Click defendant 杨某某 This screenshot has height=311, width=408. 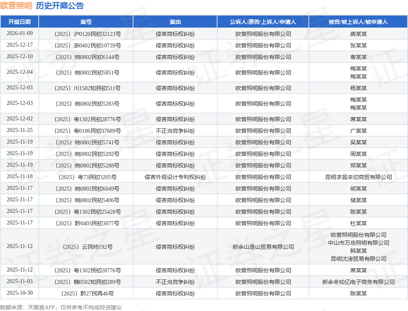tap(358, 88)
